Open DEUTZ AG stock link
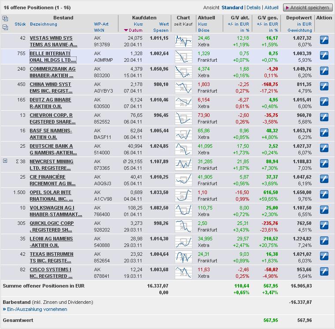Image resolution: width=335 pixels, height=329 pixels. pyautogui.click(x=51, y=103)
